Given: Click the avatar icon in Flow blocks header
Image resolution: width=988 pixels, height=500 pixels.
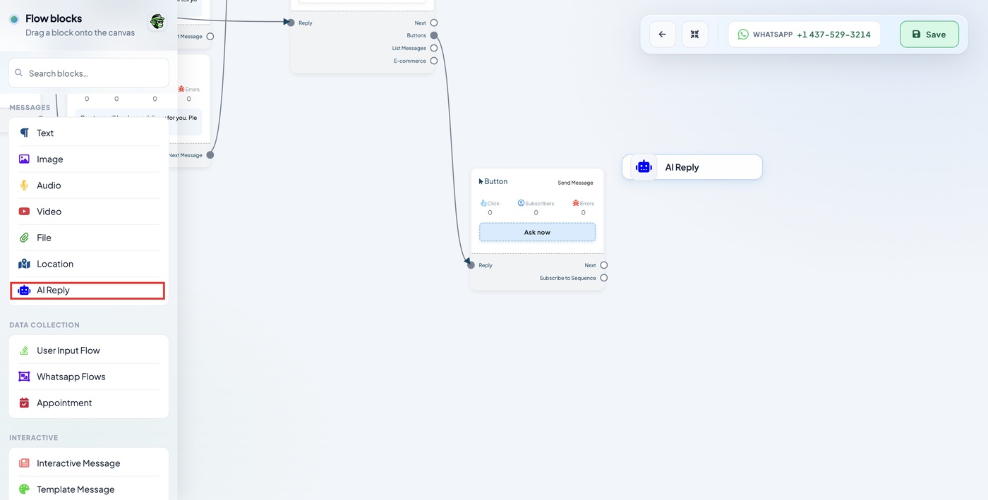Looking at the screenshot, I should tap(157, 21).
